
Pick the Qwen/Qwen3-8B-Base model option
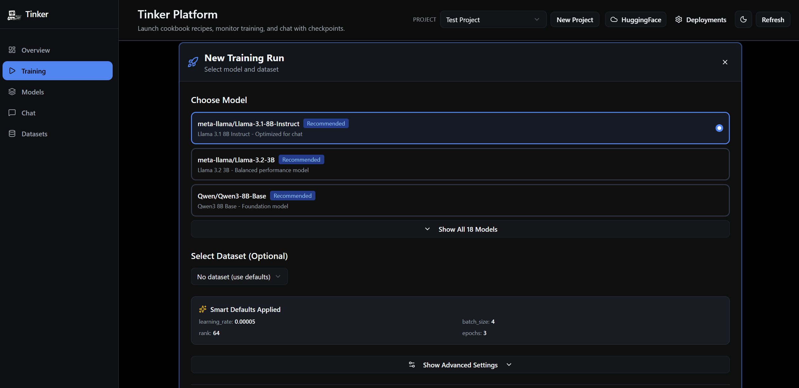tap(460, 200)
